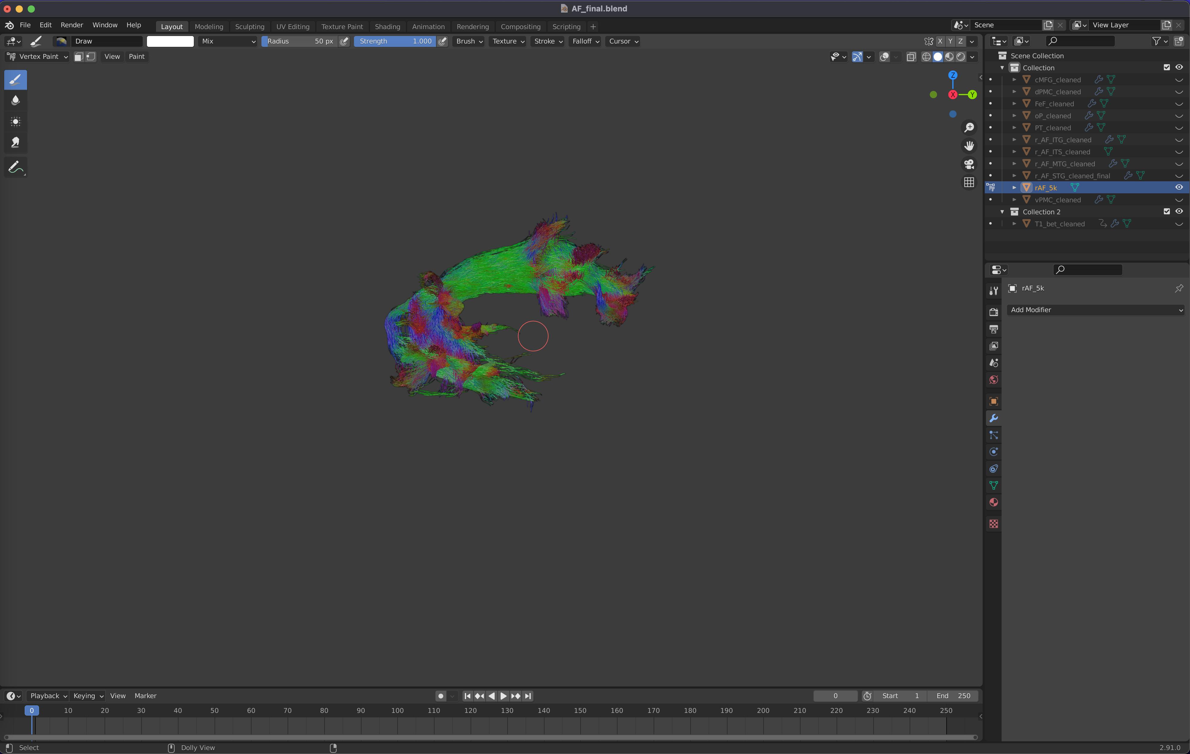Screen dimensions: 1190x754
Task: Select the Blur tool in toolbar
Action: click(x=15, y=101)
